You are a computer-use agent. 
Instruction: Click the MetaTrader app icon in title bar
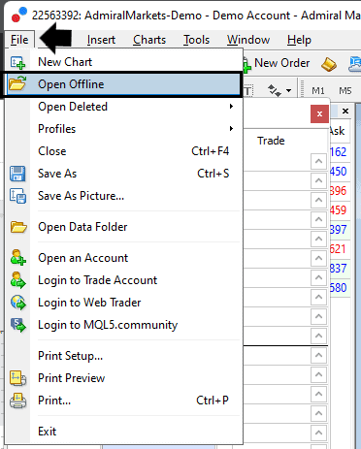tap(18, 15)
